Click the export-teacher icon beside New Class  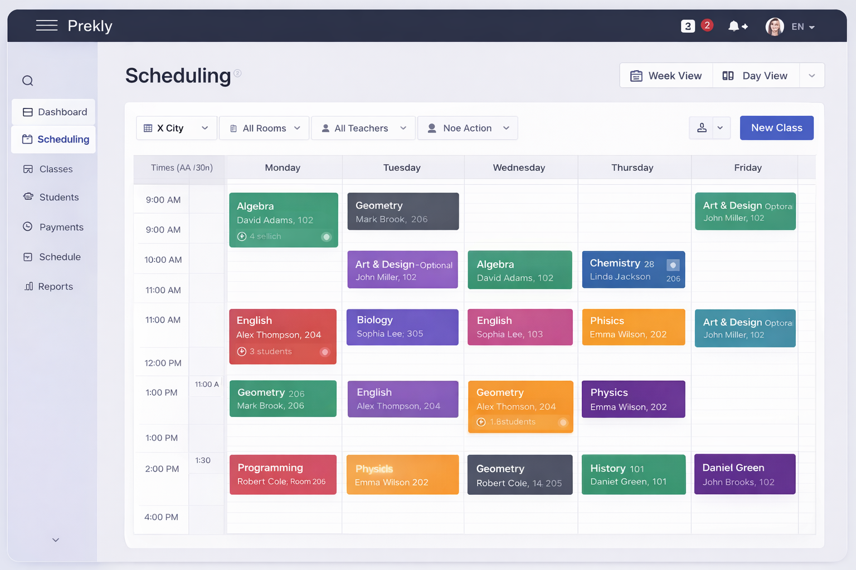[702, 127]
